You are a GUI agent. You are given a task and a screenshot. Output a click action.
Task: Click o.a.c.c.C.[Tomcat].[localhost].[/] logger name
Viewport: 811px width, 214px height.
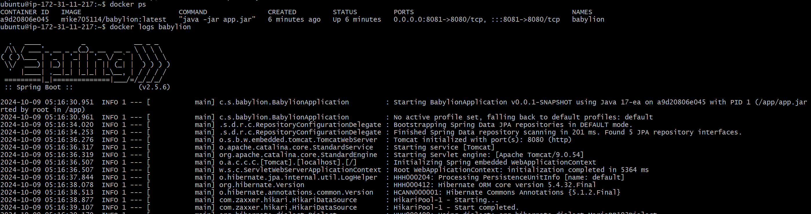click(x=288, y=163)
